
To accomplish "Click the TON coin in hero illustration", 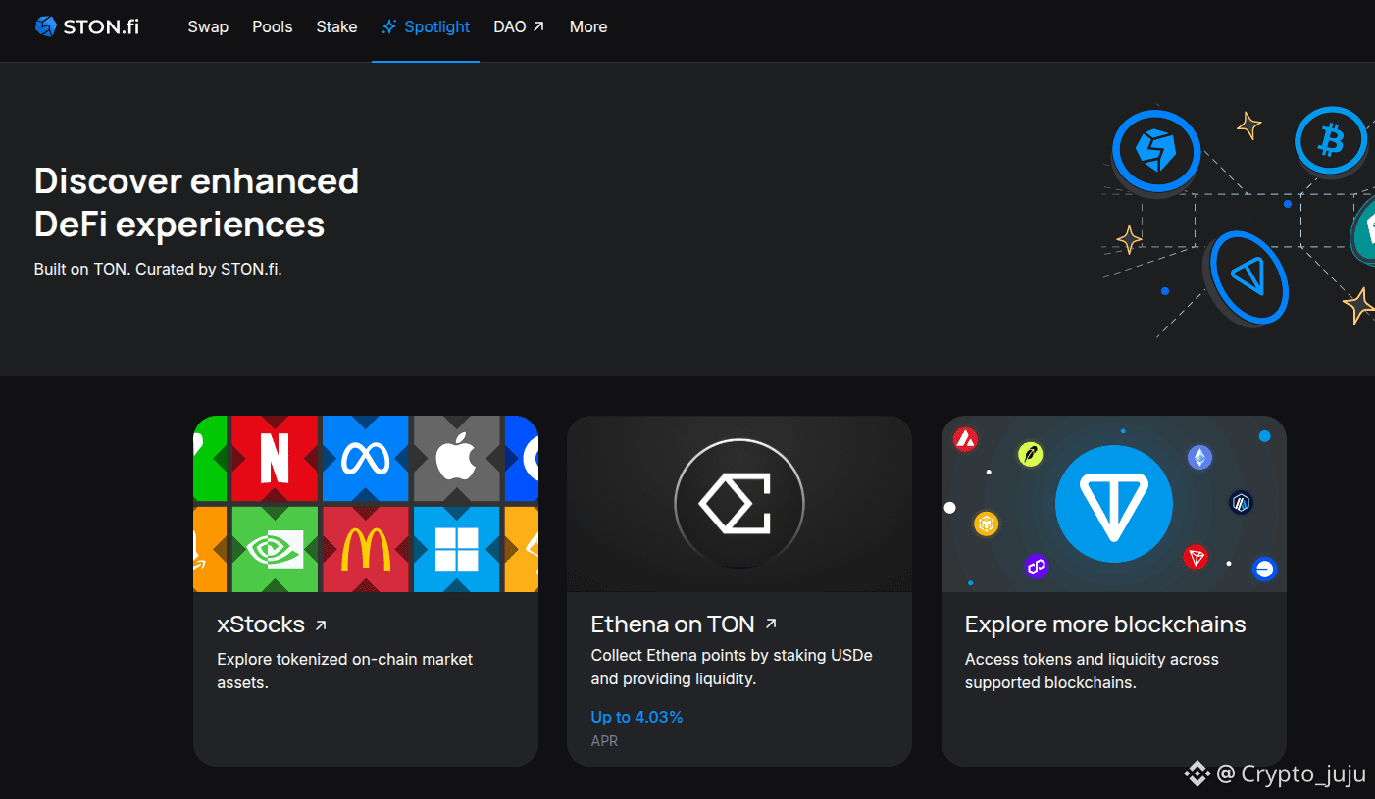I will [1247, 277].
